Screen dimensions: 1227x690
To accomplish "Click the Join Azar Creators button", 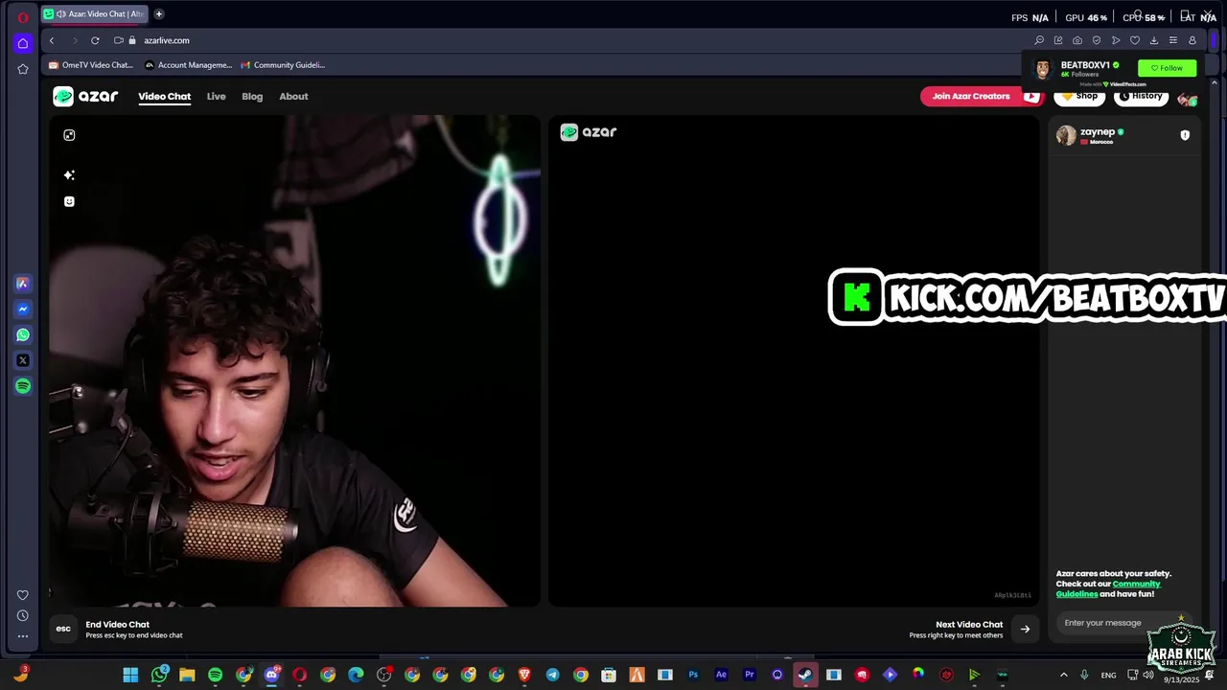I will point(981,96).
